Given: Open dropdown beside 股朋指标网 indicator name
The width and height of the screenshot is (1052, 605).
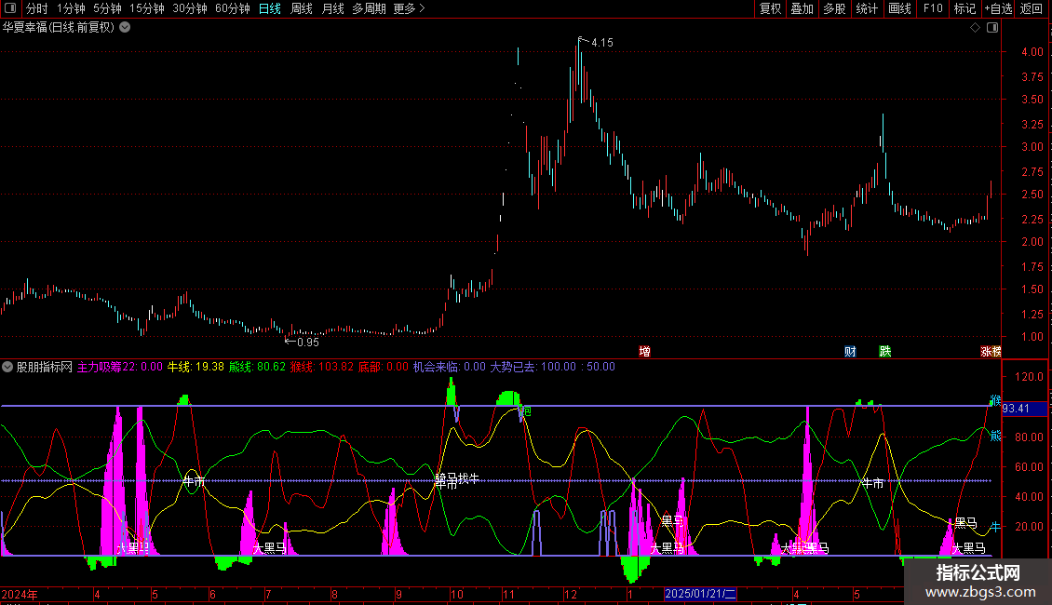Looking at the screenshot, I should click(7, 367).
